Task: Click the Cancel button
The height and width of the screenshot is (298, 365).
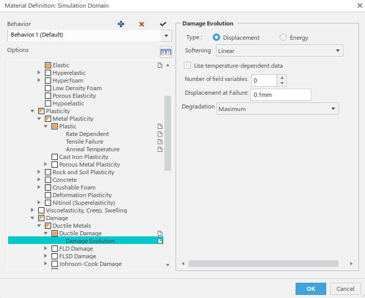Action: coord(345,289)
